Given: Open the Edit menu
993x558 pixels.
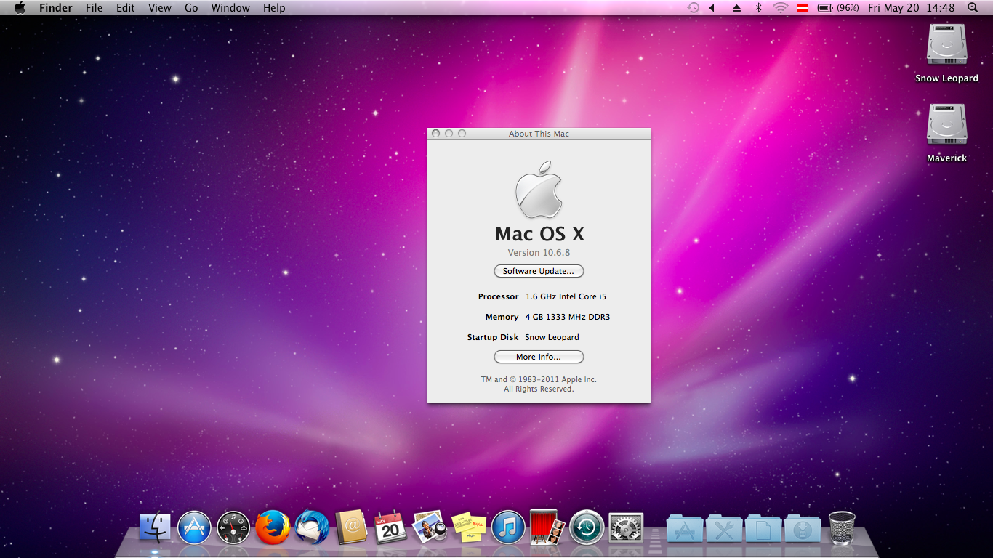Looking at the screenshot, I should point(126,7).
